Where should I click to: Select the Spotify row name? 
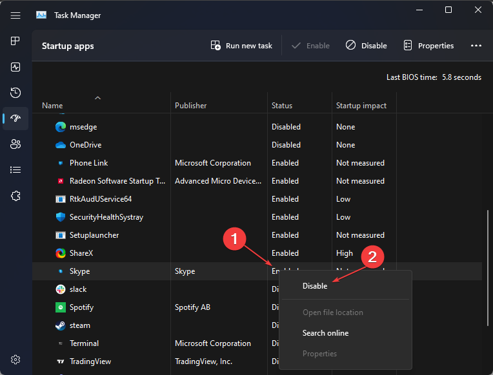(81, 307)
